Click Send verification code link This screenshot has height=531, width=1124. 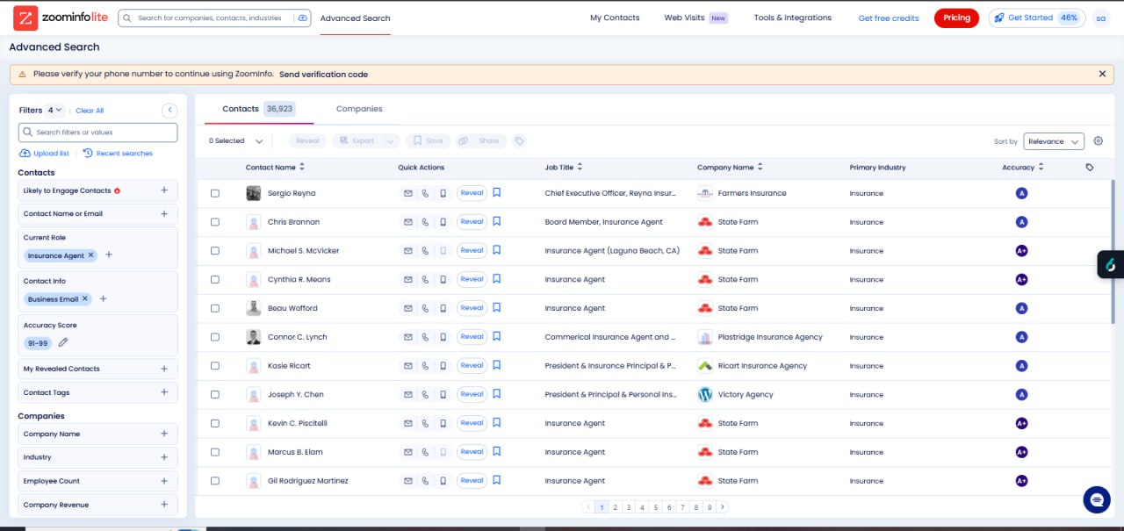tap(323, 75)
